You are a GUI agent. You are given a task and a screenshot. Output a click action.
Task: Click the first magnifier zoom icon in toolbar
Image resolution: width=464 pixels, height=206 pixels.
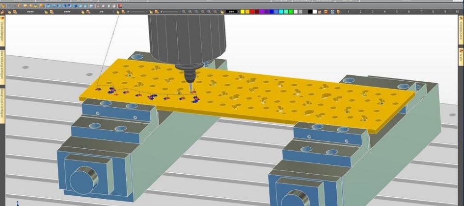point(184,11)
